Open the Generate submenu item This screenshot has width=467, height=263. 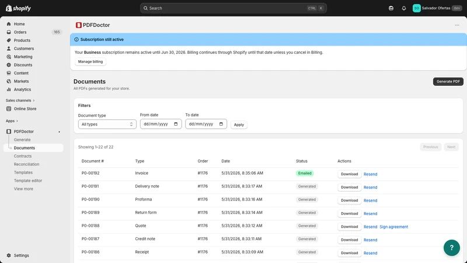point(22,140)
